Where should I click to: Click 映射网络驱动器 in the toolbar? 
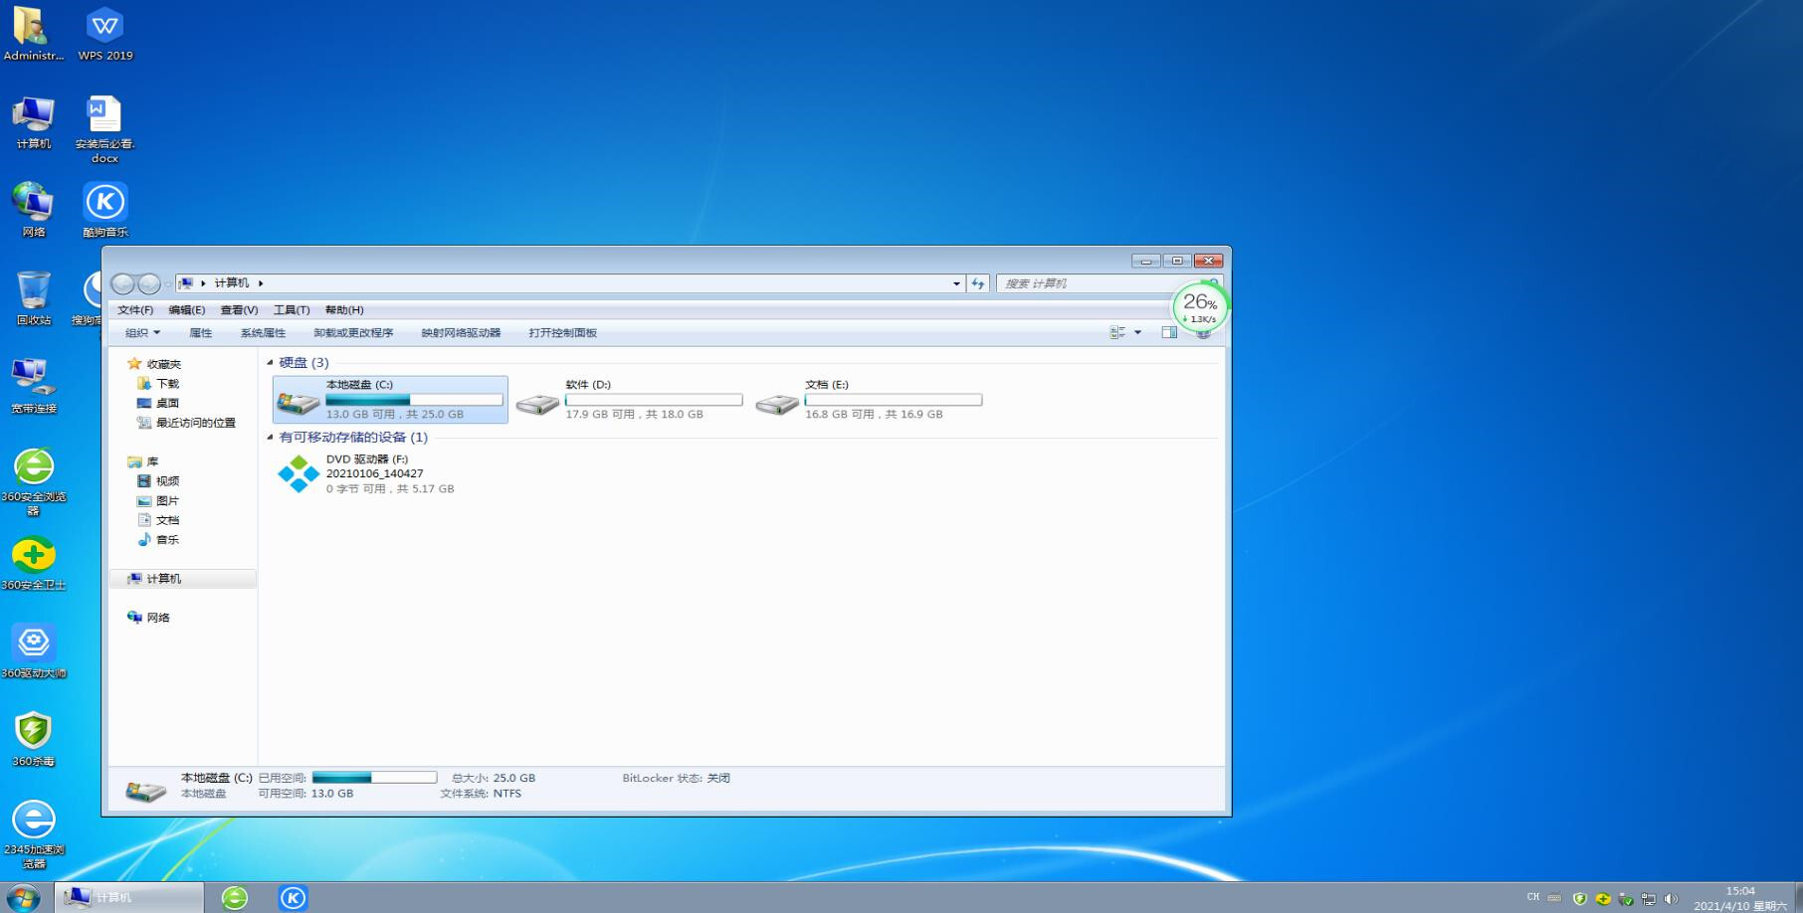(x=461, y=332)
